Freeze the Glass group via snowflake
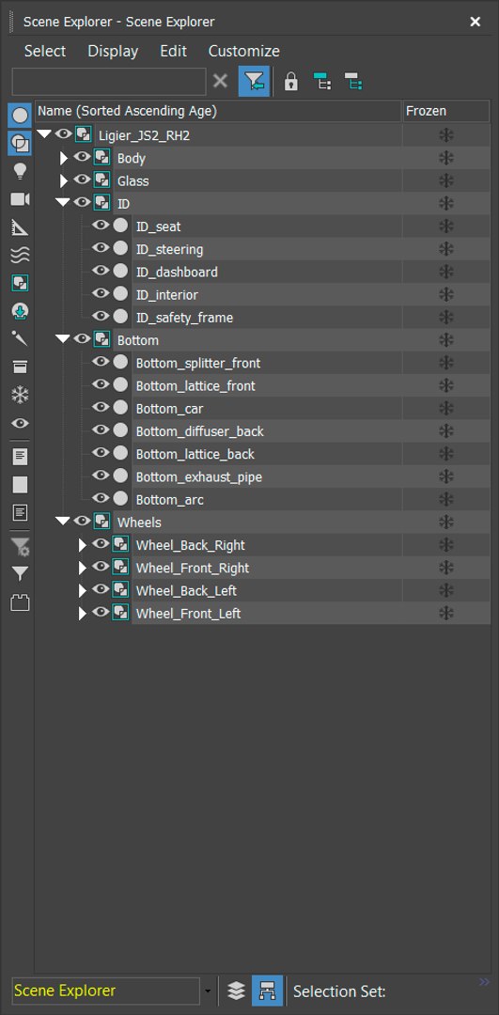Image resolution: width=499 pixels, height=1015 pixels. [x=446, y=180]
